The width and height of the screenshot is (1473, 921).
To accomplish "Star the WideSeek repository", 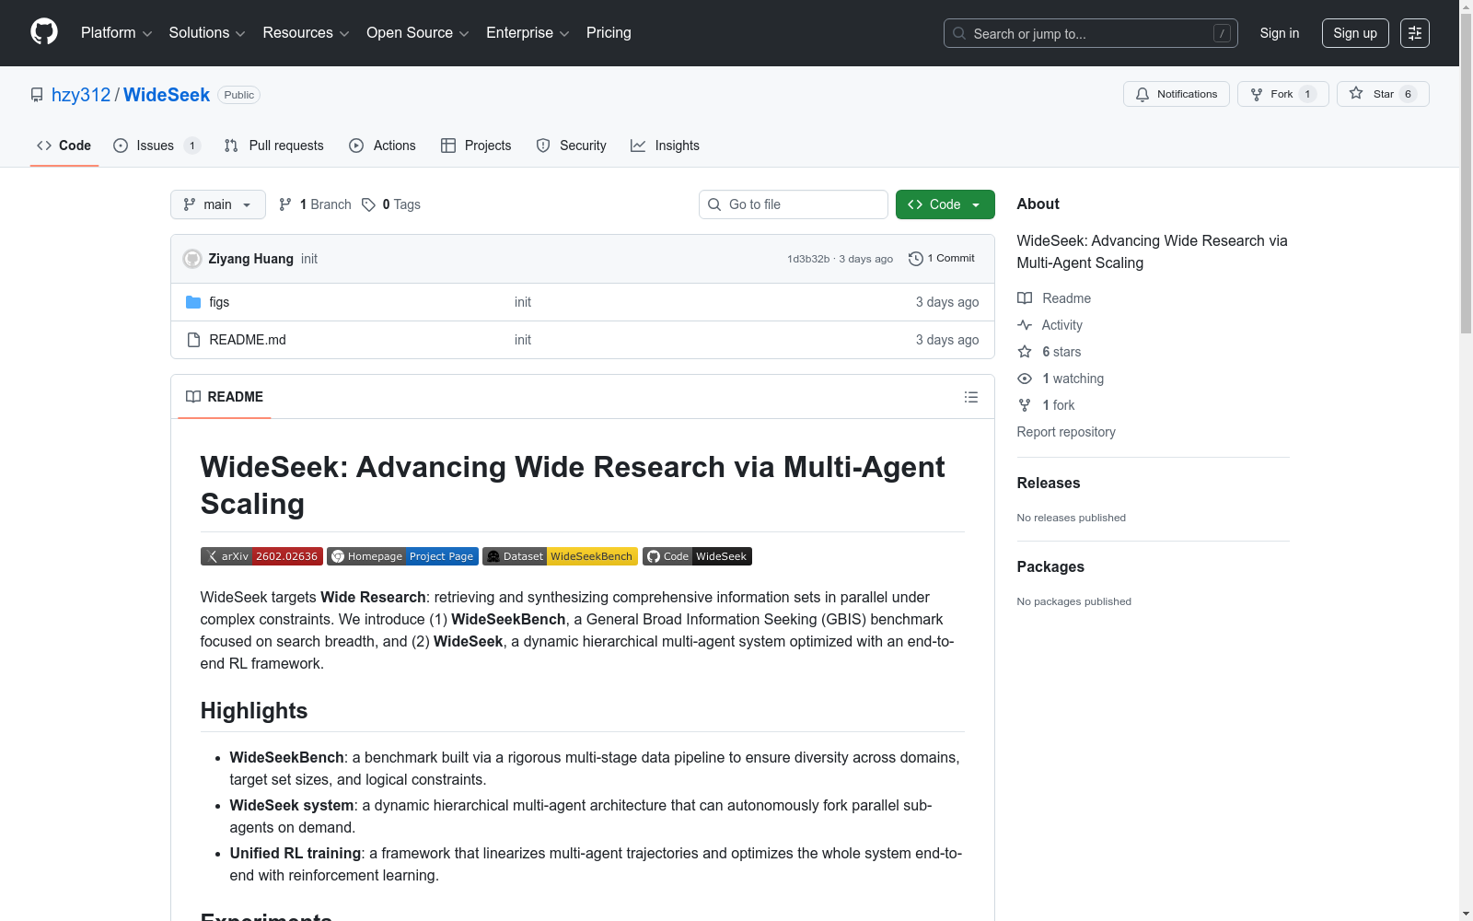I will tap(1383, 94).
